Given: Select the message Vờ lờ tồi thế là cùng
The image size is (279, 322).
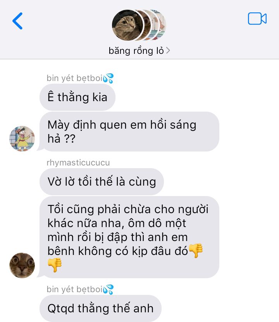Looking at the screenshot, I should pyautogui.click(x=102, y=182).
